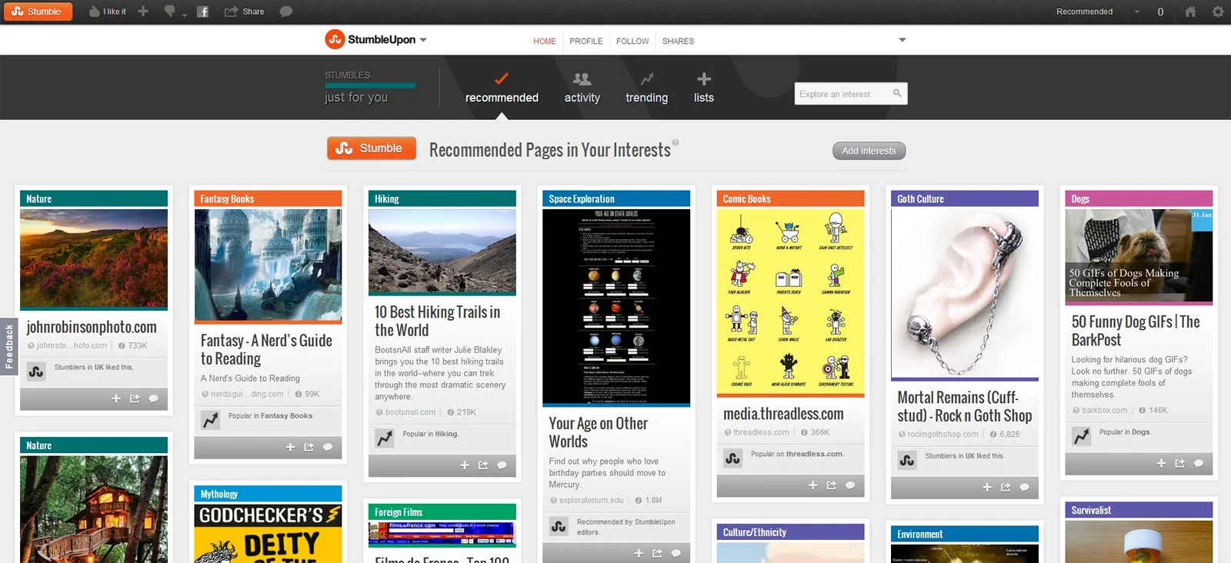Open settings gear in top toolbar
The width and height of the screenshot is (1231, 563).
(x=1217, y=12)
